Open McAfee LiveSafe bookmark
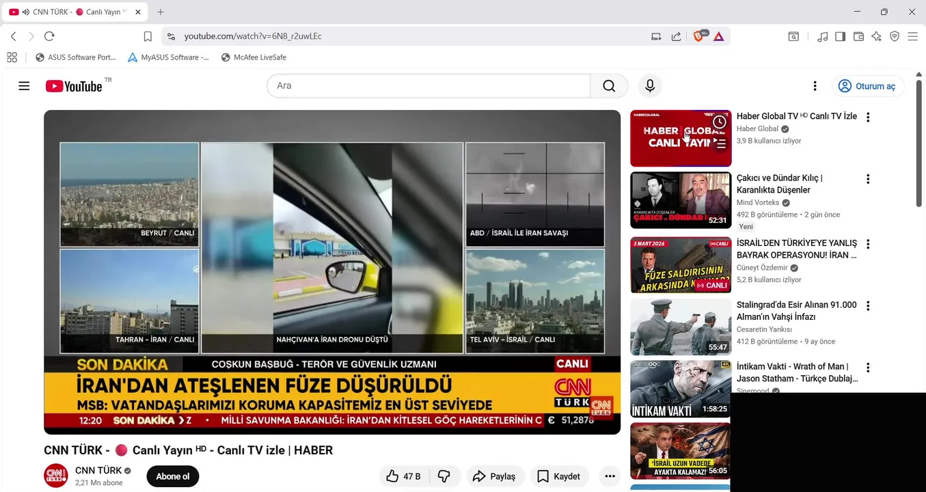 [x=254, y=57]
